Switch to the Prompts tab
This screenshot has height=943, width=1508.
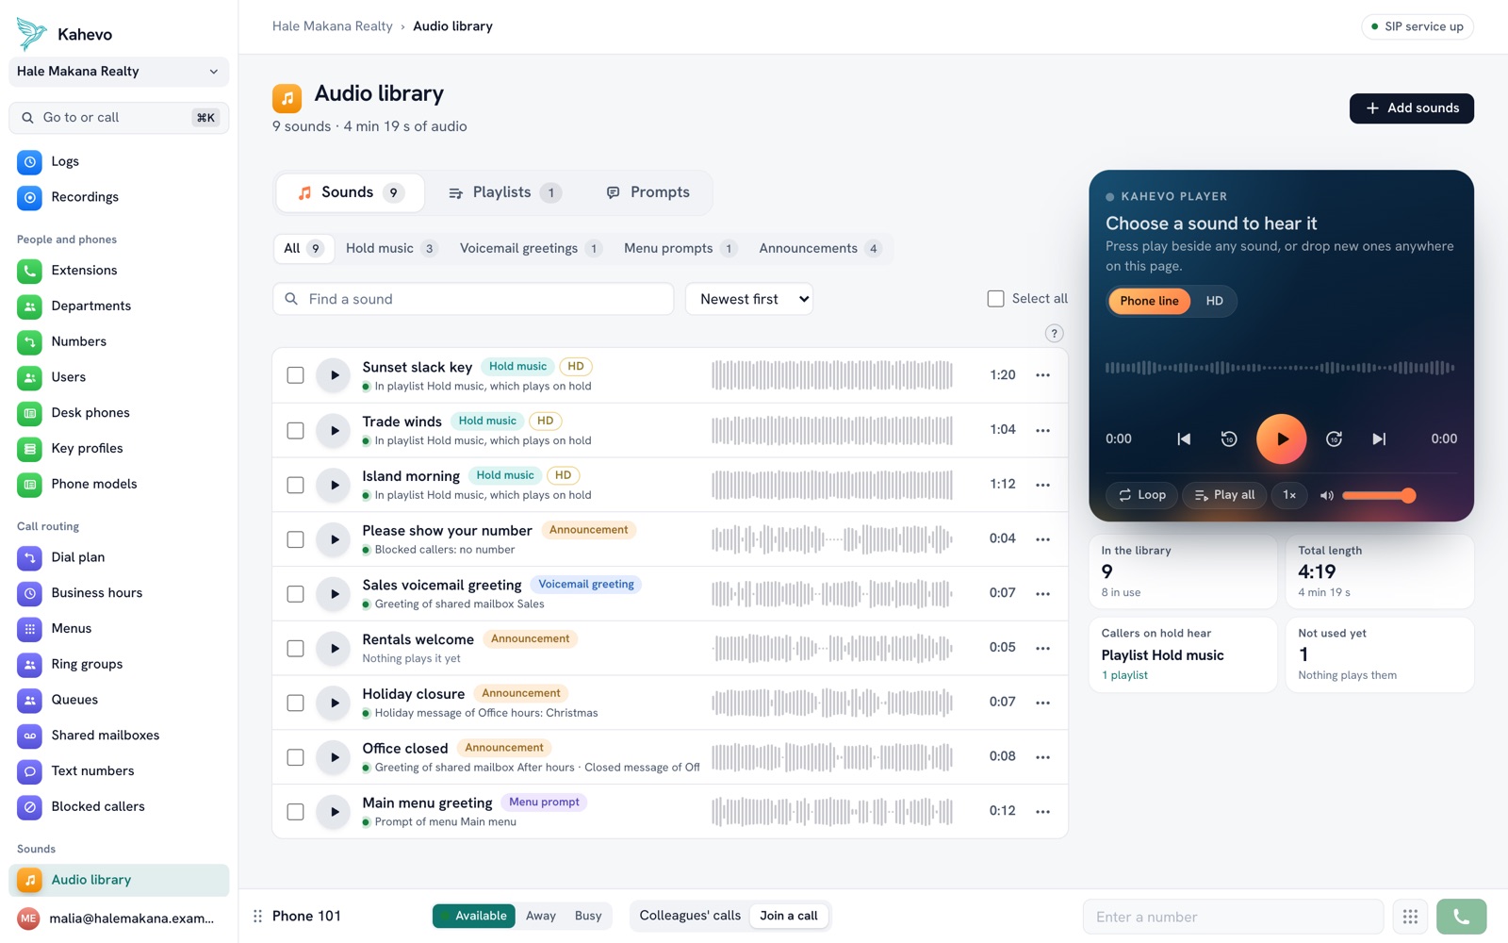click(648, 192)
